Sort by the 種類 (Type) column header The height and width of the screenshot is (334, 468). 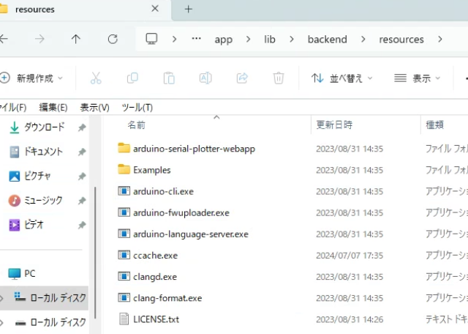click(434, 125)
